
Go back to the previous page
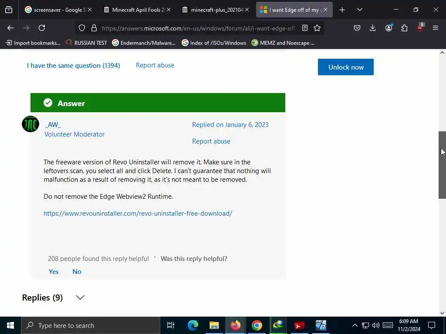tap(10, 28)
